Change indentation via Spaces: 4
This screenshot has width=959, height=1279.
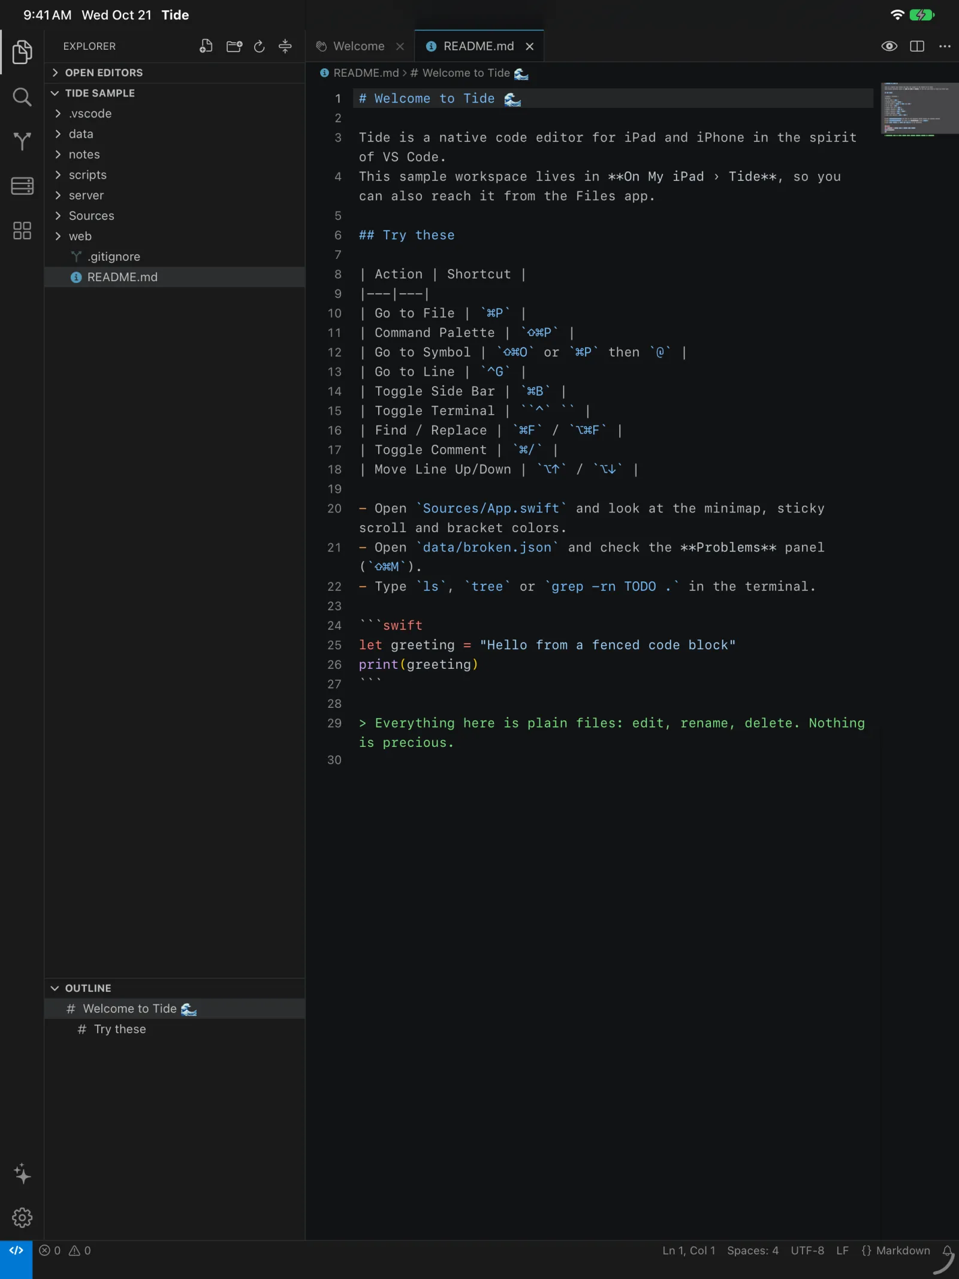[752, 1250]
